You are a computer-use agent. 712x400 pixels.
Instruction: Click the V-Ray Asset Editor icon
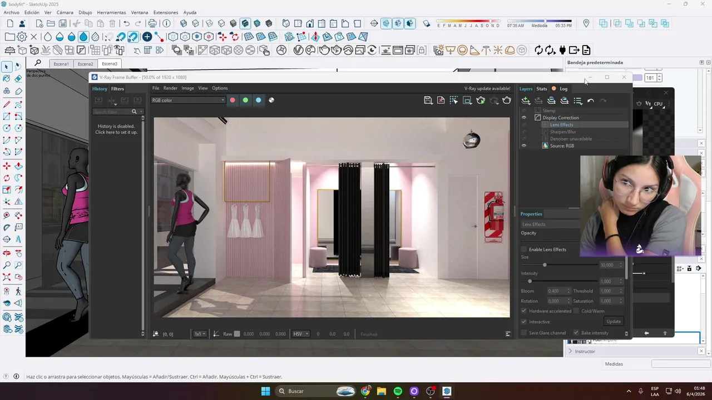pos(298,50)
